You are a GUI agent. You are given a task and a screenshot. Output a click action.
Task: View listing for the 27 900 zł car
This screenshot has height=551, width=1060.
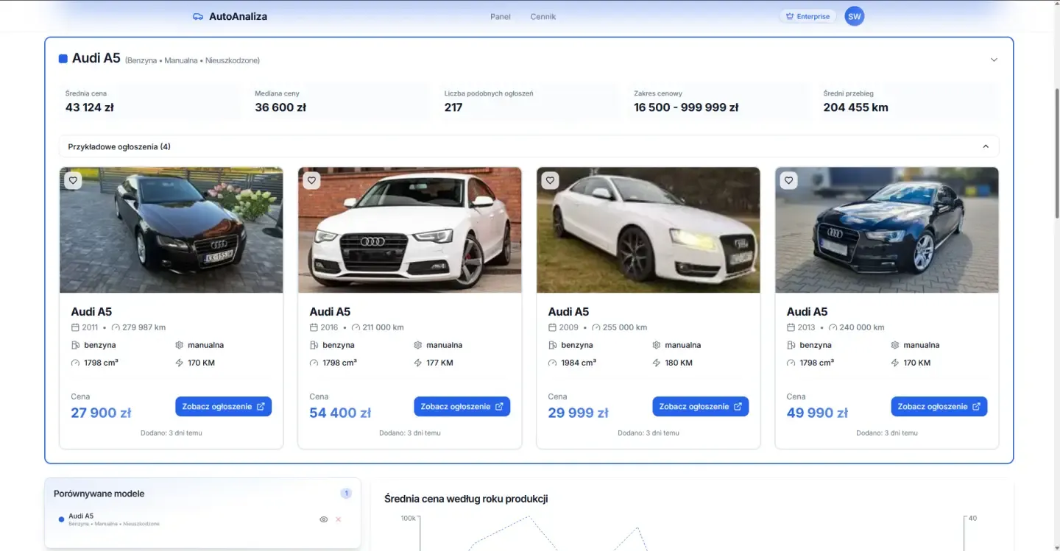(223, 406)
